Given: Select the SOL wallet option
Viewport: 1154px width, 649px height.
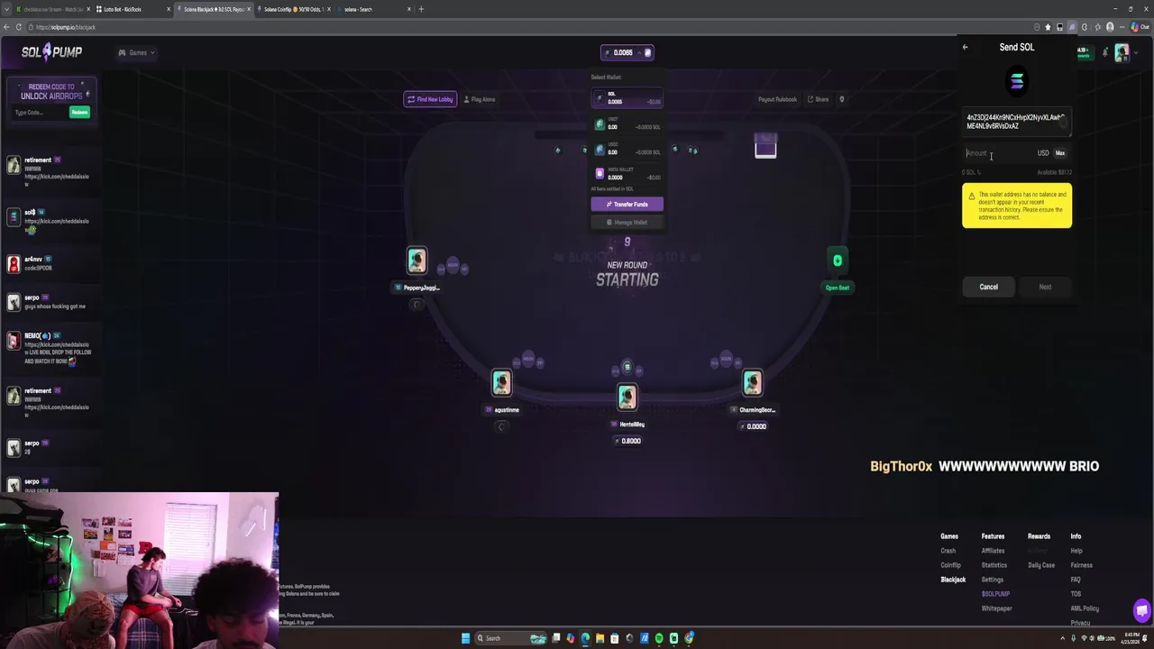Looking at the screenshot, I should coord(627,98).
